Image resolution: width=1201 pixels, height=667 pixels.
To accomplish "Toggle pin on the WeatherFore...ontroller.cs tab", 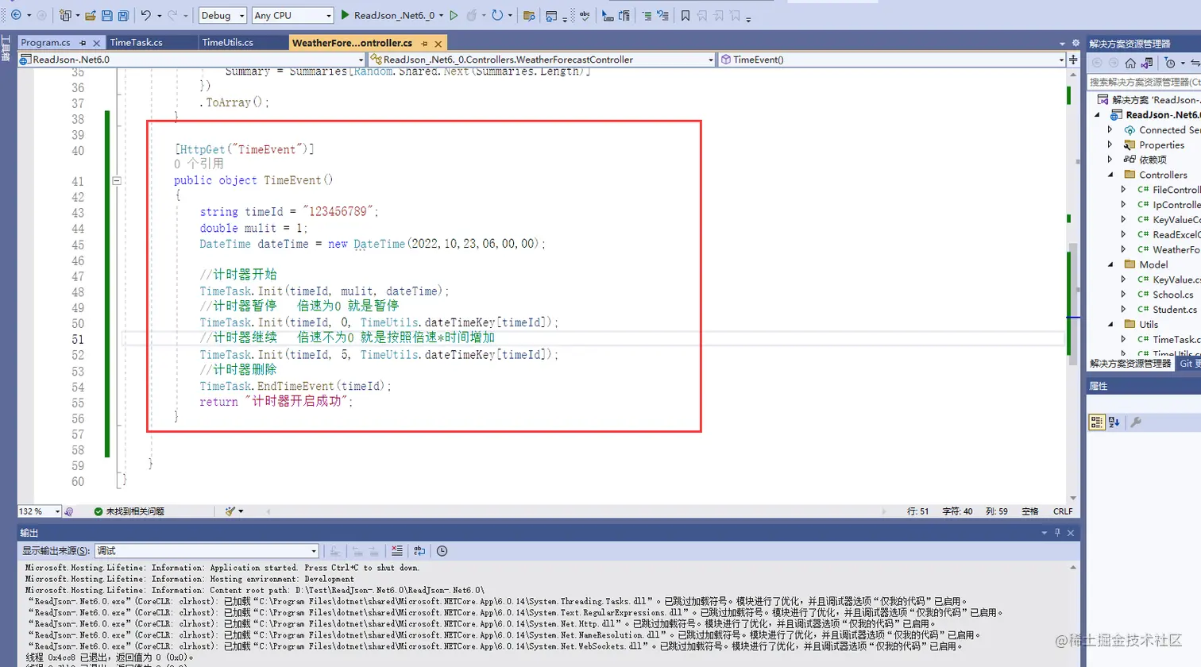I will 424,44.
